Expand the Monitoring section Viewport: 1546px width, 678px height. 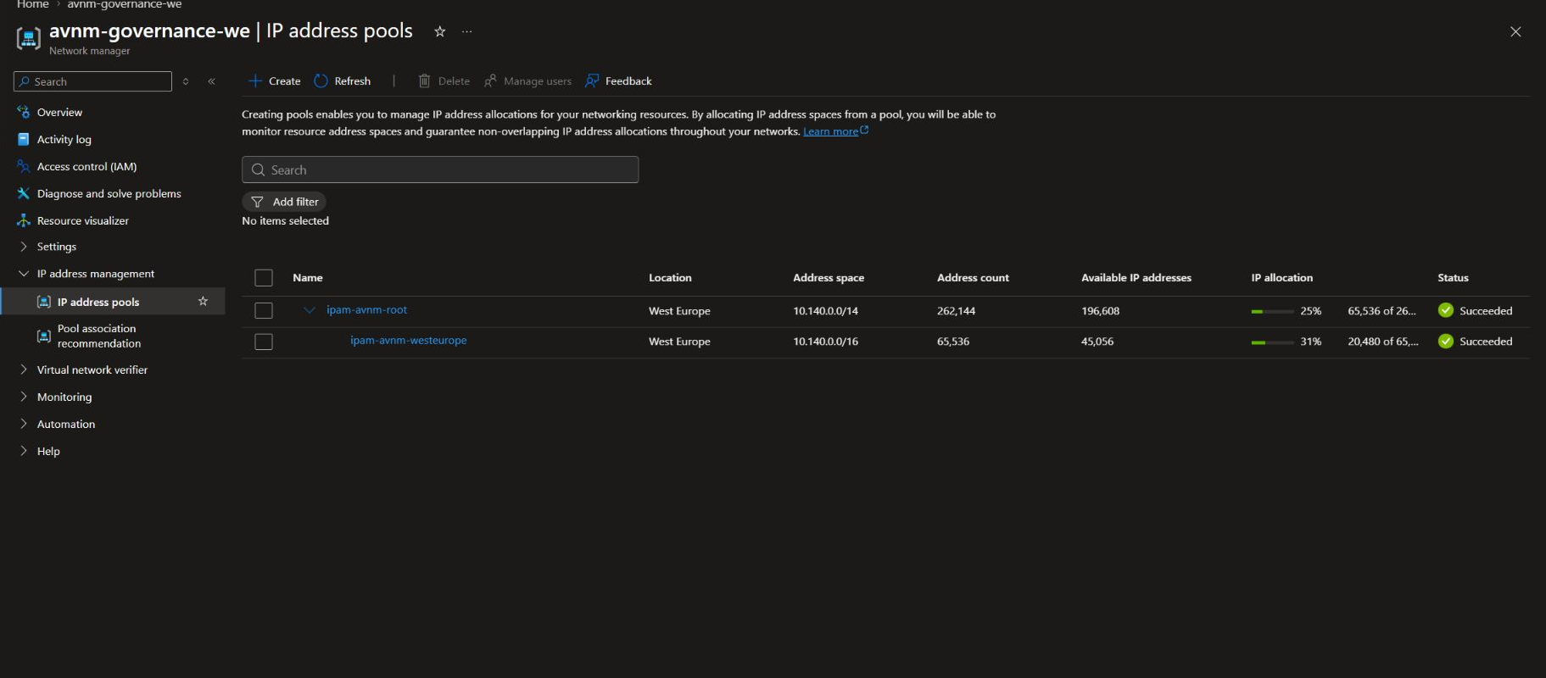64,397
